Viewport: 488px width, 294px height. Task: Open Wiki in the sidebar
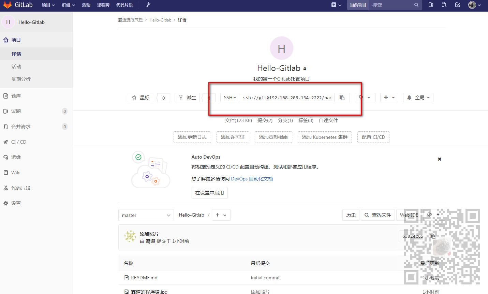pos(36,173)
